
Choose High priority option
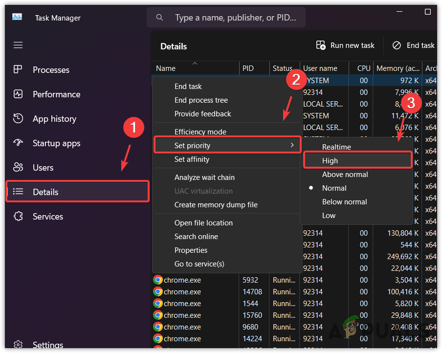(x=330, y=160)
